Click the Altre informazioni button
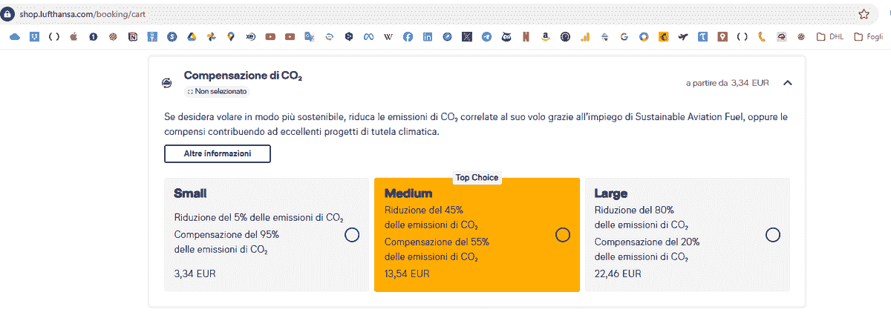Image resolution: width=891 pixels, height=312 pixels. [x=218, y=153]
